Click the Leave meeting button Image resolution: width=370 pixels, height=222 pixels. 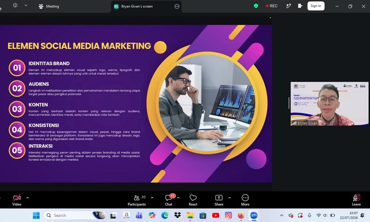pos(356,201)
